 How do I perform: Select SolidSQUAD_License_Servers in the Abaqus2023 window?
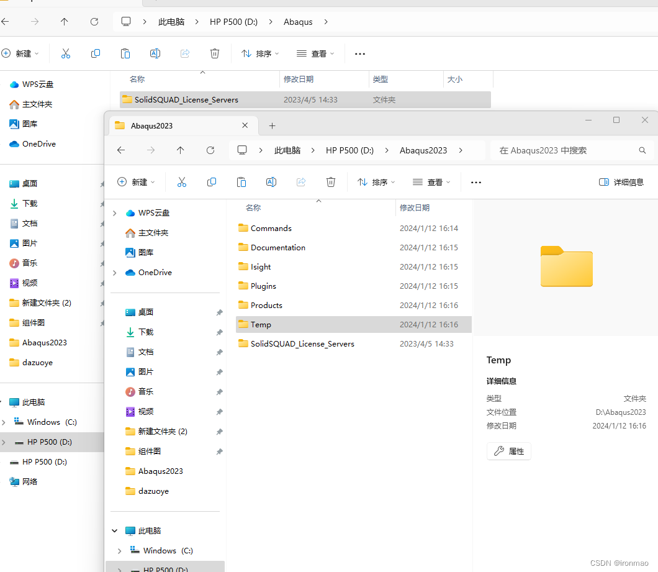[x=354, y=344]
